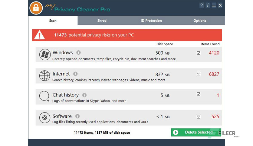
Task: Switch to the Shred tab
Action: [102, 21]
